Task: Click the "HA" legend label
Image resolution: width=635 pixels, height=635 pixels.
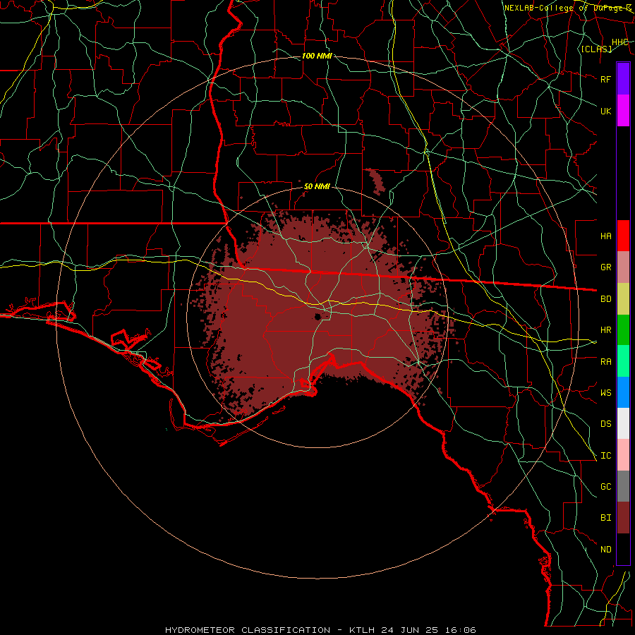Action: pyautogui.click(x=605, y=236)
